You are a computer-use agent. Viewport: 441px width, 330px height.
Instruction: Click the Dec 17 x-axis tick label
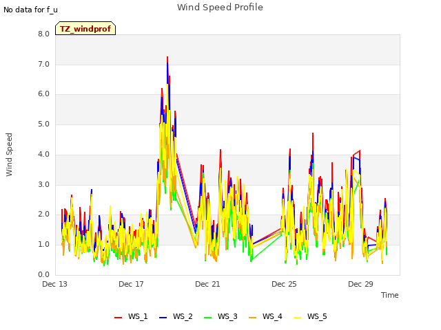131,284
